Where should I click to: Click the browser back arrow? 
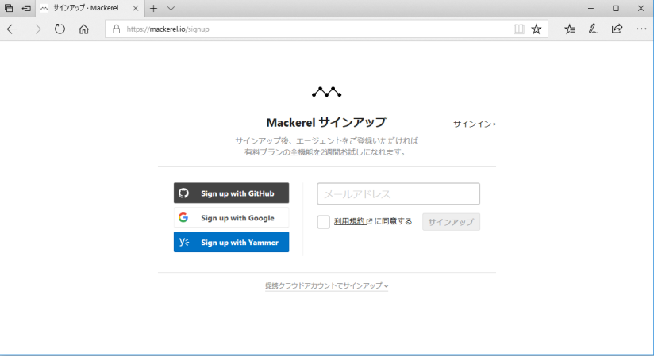[x=12, y=29]
